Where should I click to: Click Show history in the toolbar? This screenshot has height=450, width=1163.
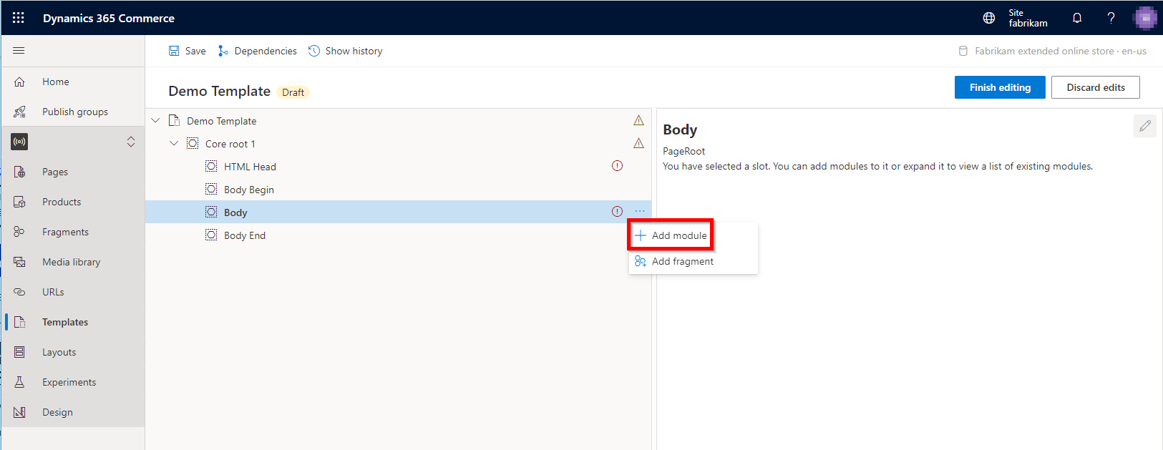346,51
